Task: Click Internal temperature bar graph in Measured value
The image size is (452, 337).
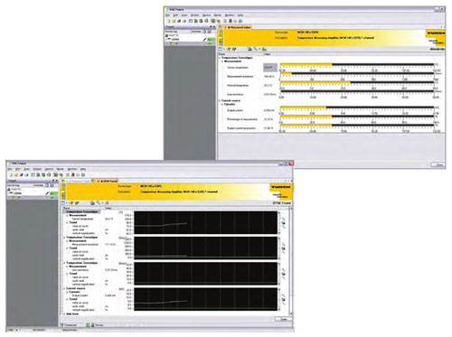Action: 357,82
